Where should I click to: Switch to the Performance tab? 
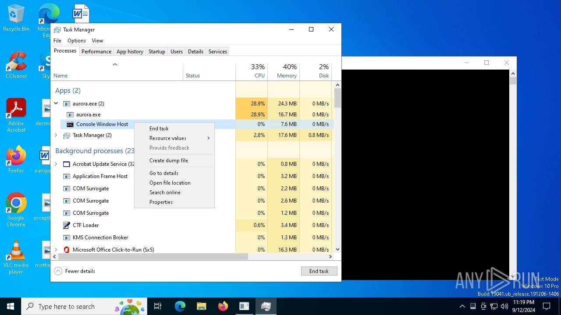[x=96, y=52]
